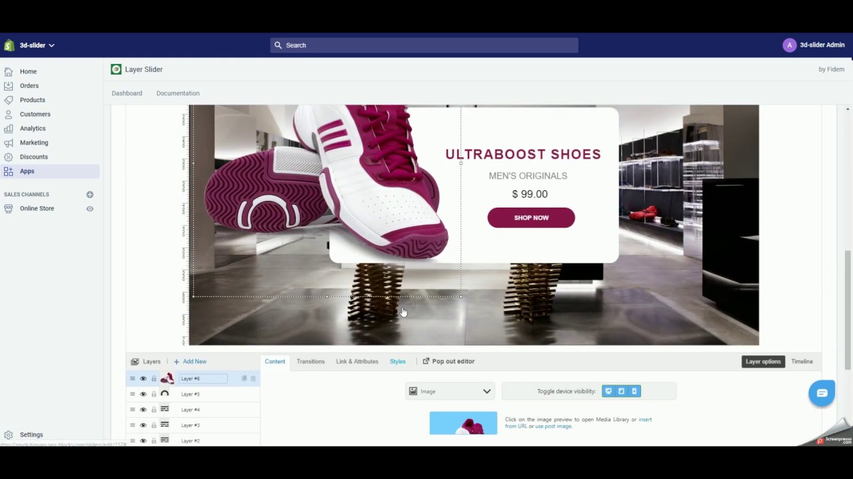853x479 pixels.
Task: Open media library via image preview
Action: point(463,423)
